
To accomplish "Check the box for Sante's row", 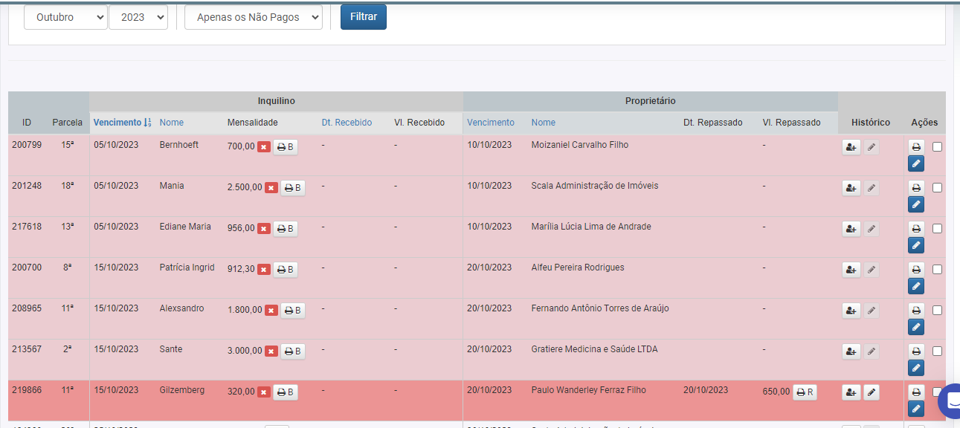I will click(x=937, y=351).
